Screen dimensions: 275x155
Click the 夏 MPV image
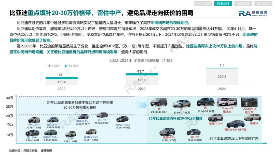pos(159,102)
